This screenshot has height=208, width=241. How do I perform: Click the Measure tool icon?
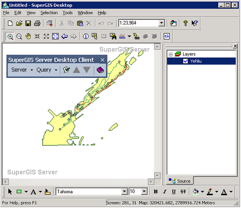coord(122,36)
